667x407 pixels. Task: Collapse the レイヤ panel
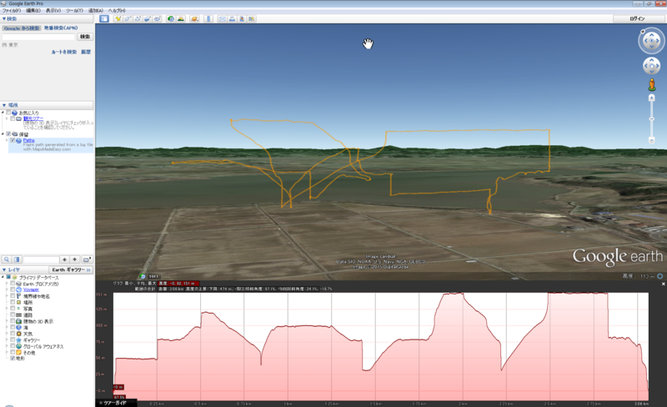pyautogui.click(x=4, y=270)
